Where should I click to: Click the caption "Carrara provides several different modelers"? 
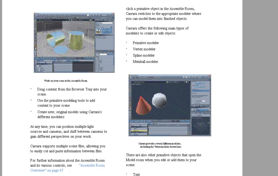click(160, 144)
